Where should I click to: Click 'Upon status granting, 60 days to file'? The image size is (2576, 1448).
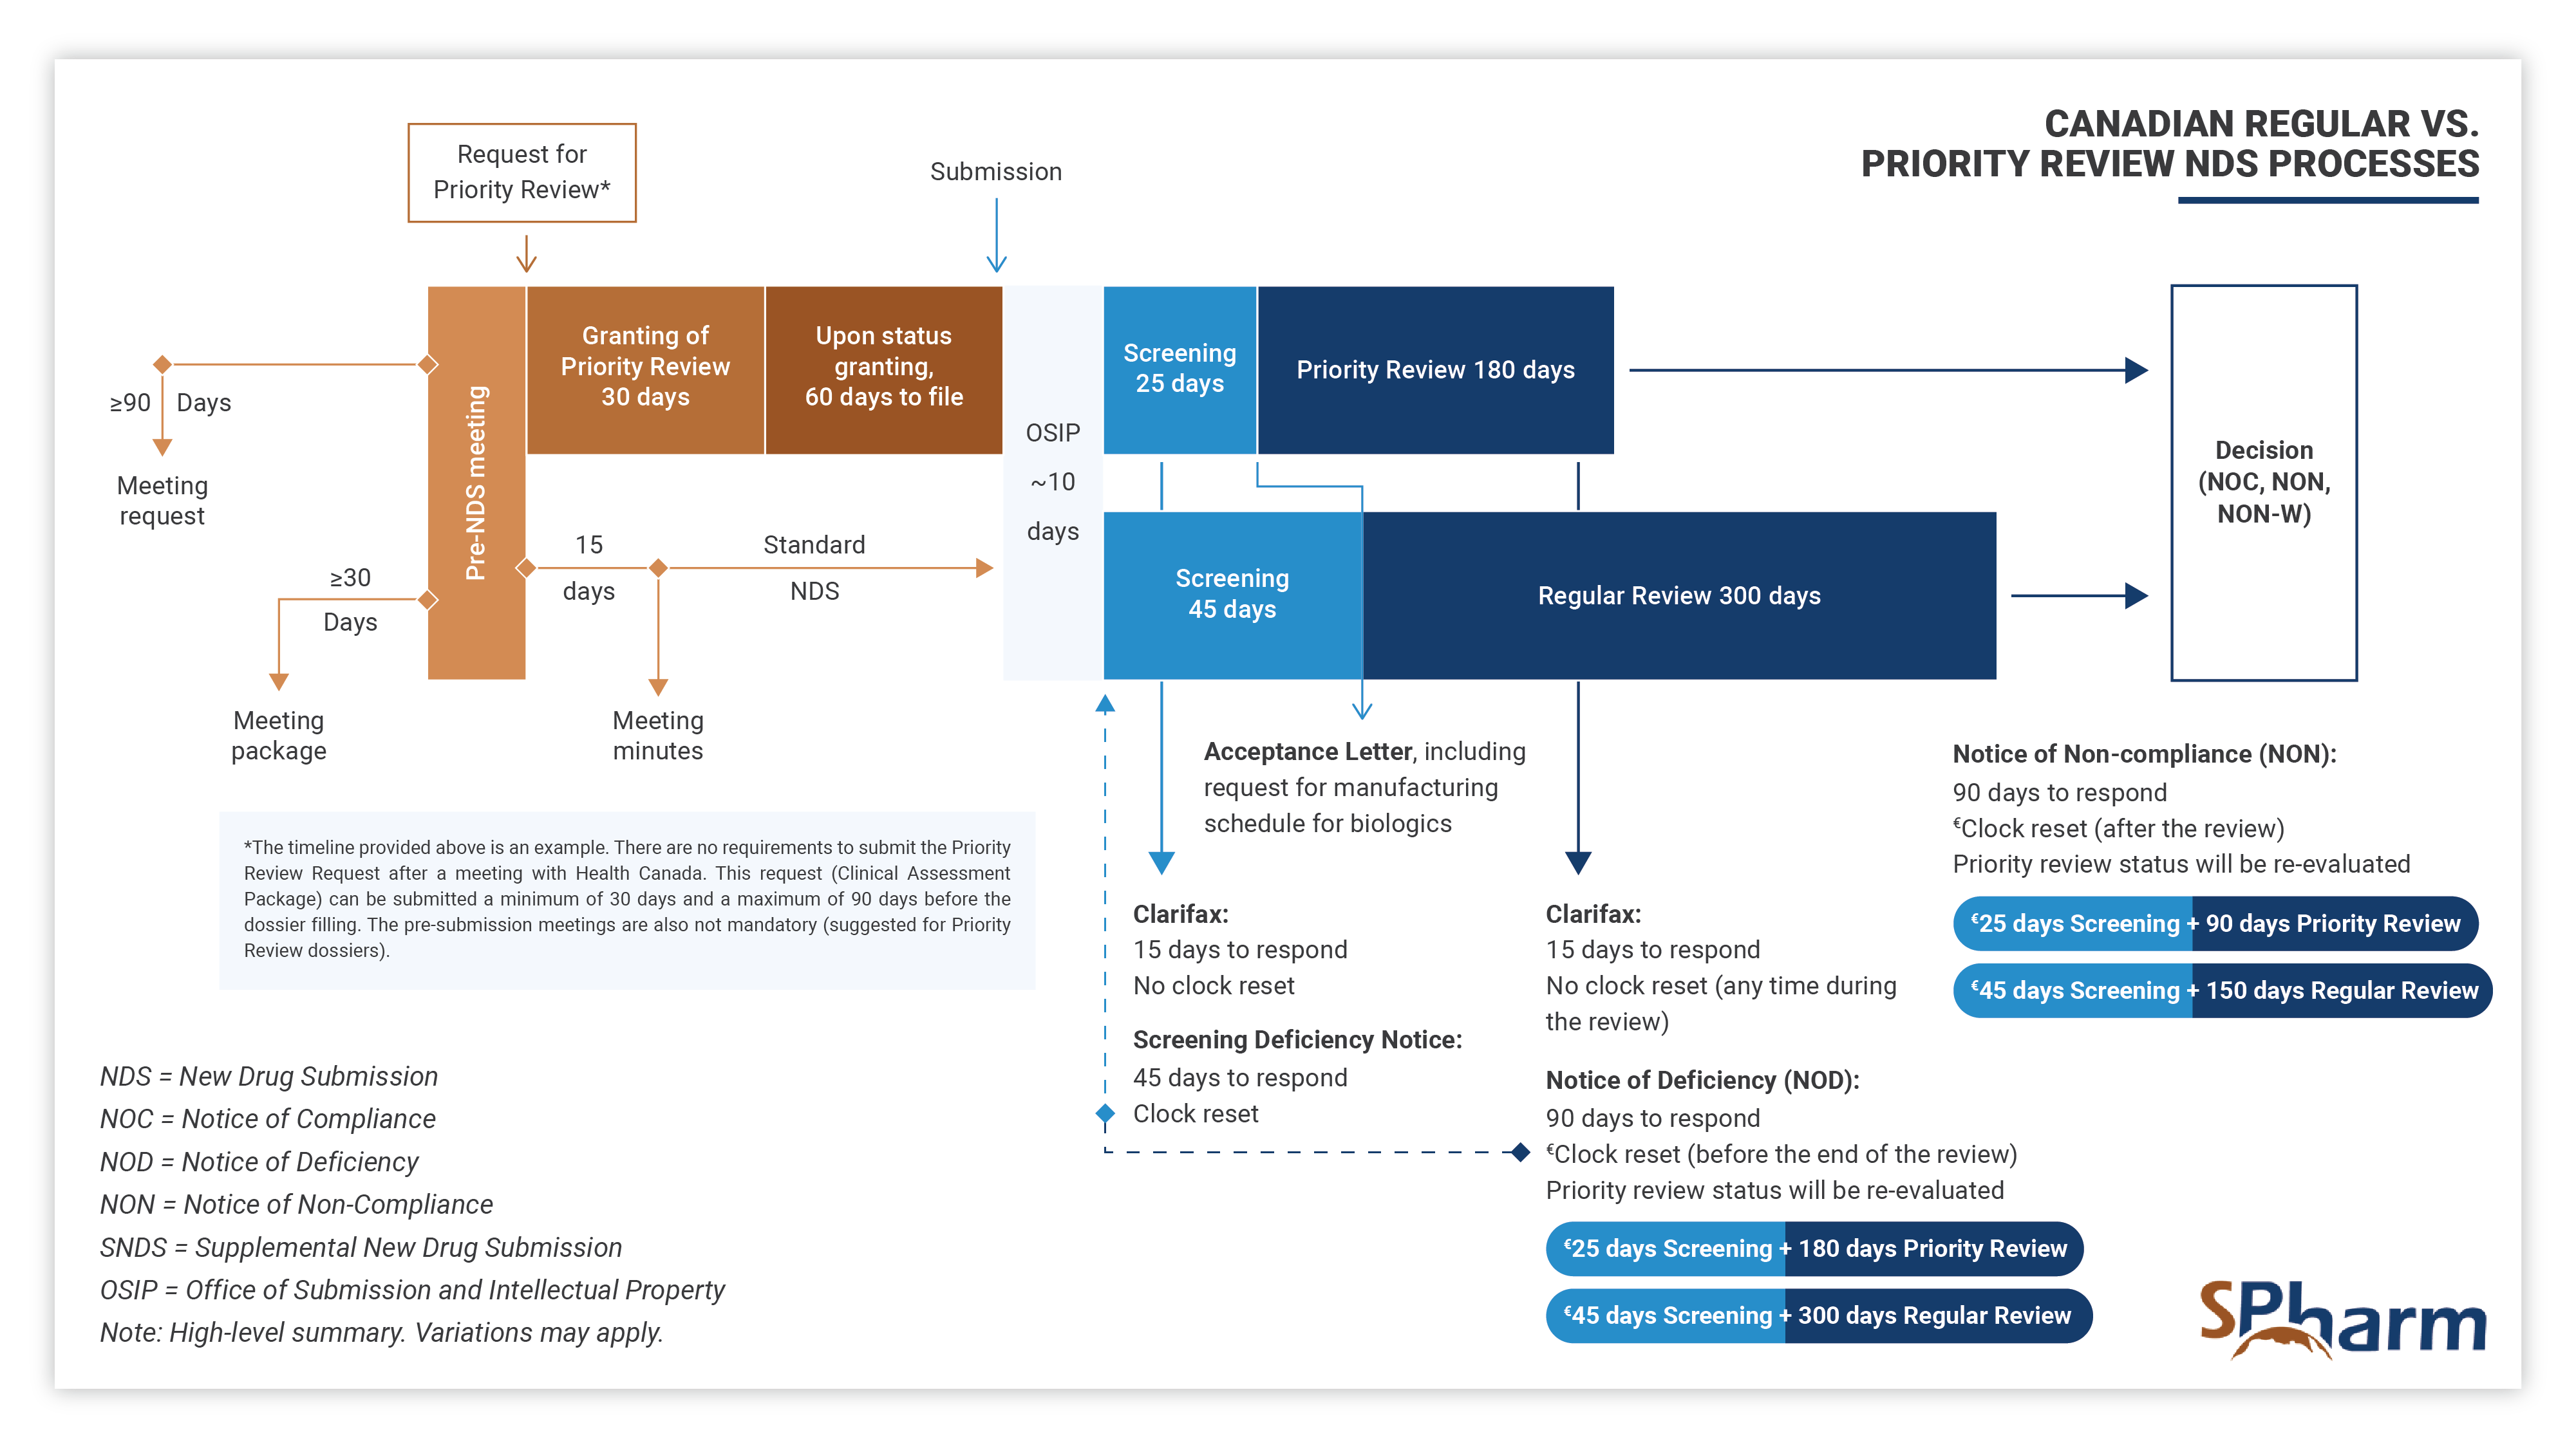(x=884, y=370)
